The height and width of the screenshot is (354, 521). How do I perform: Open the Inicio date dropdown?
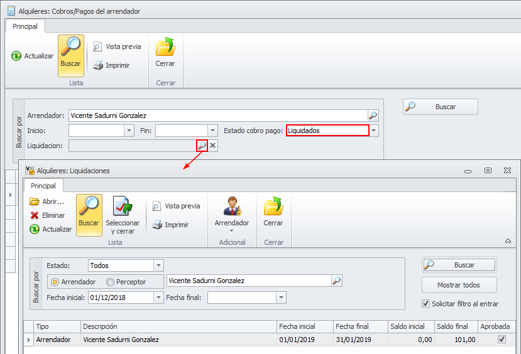[x=129, y=131]
